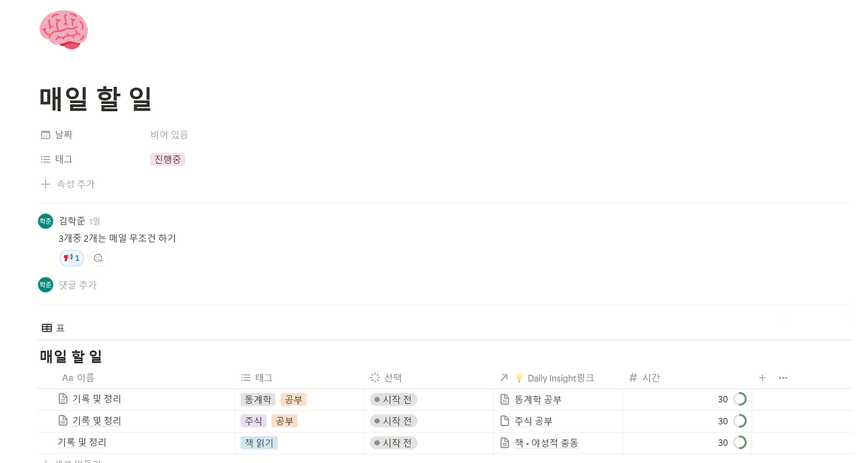Click the page title 매일 할 일
Screen dimensions: 864x463
96,99
